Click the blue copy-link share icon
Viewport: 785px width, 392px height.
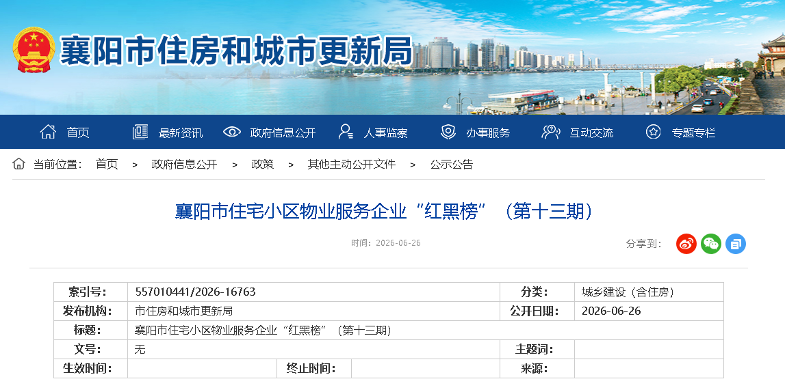736,244
